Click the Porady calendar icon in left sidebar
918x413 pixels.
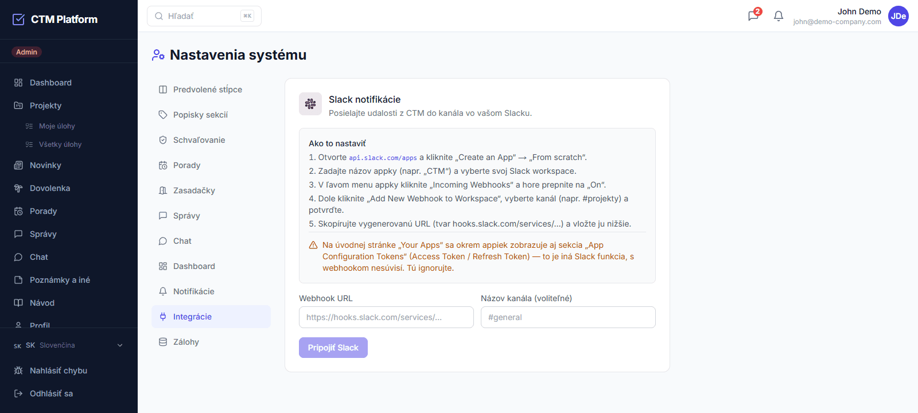(x=18, y=211)
